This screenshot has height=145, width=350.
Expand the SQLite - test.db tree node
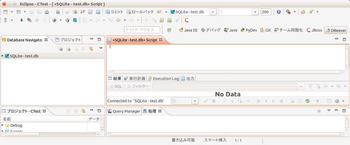click(3, 56)
